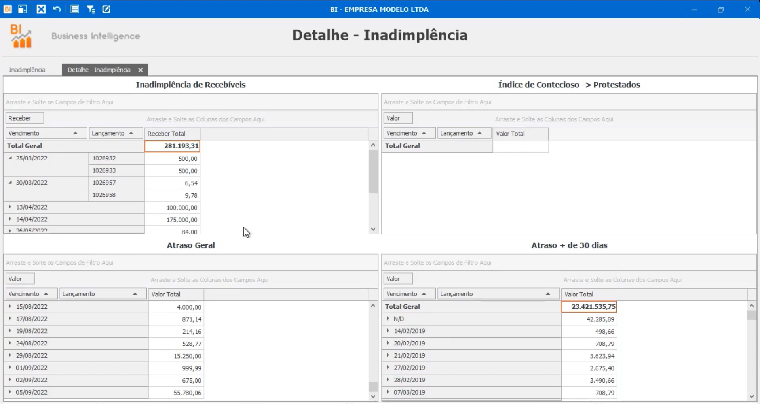Expand the 14/02/2019 row
Viewport: 760px width, 404px height.
click(388, 331)
